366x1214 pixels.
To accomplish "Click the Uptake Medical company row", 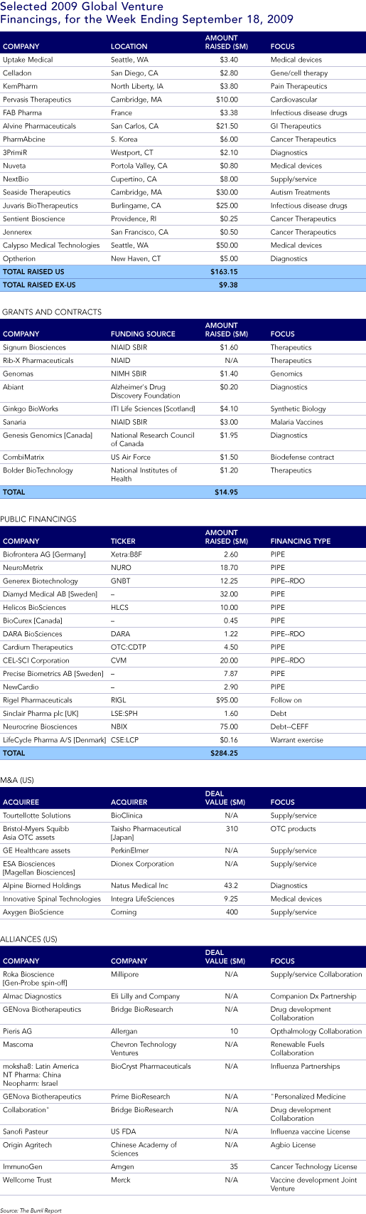I will click(183, 60).
